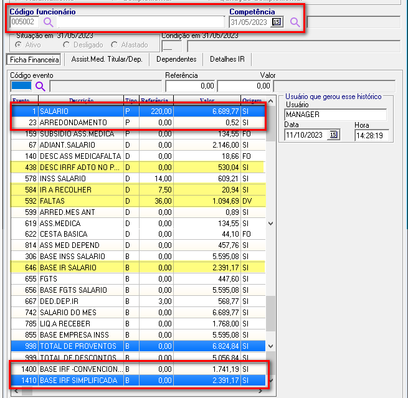
Task: Select the Ativo radio button
Action: [x=19, y=45]
